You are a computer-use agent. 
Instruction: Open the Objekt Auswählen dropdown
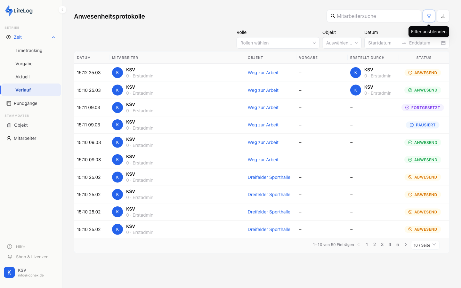(x=342, y=43)
